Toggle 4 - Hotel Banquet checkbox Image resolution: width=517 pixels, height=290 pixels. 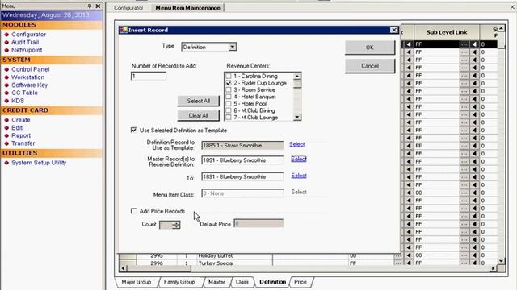[x=228, y=97]
